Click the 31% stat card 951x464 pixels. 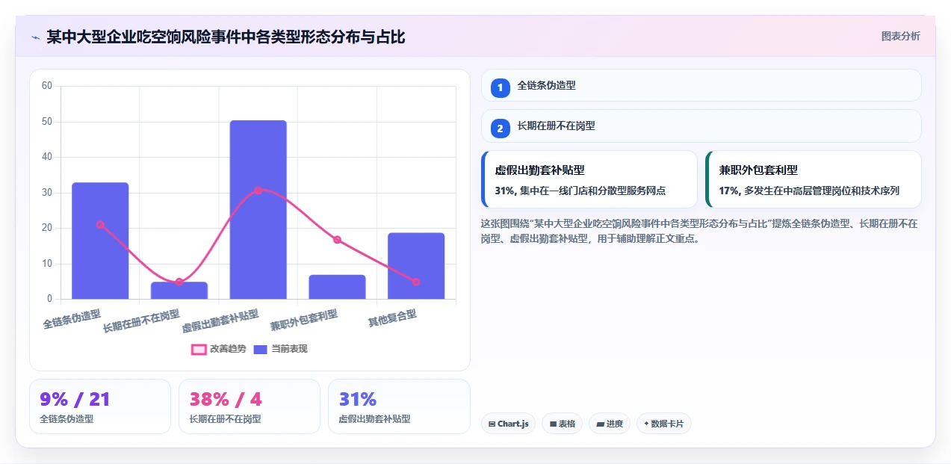(399, 406)
